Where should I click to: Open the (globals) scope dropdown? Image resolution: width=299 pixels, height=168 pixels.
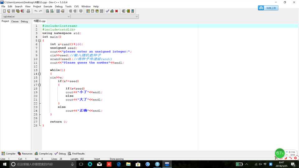[x=36, y=16]
